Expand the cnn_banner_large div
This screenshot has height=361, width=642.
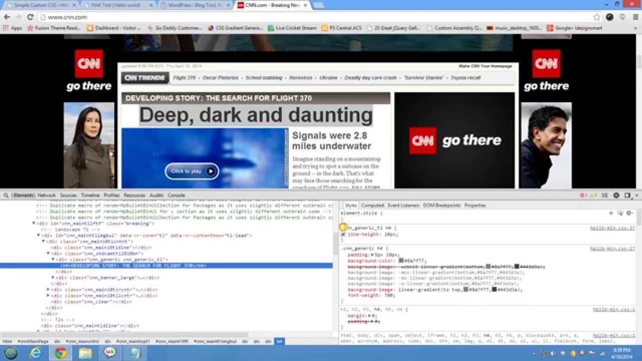click(x=53, y=278)
